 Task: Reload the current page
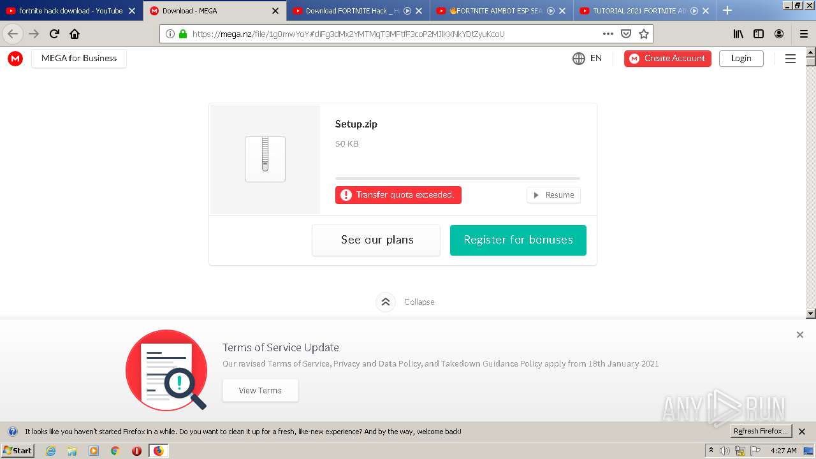coord(55,34)
